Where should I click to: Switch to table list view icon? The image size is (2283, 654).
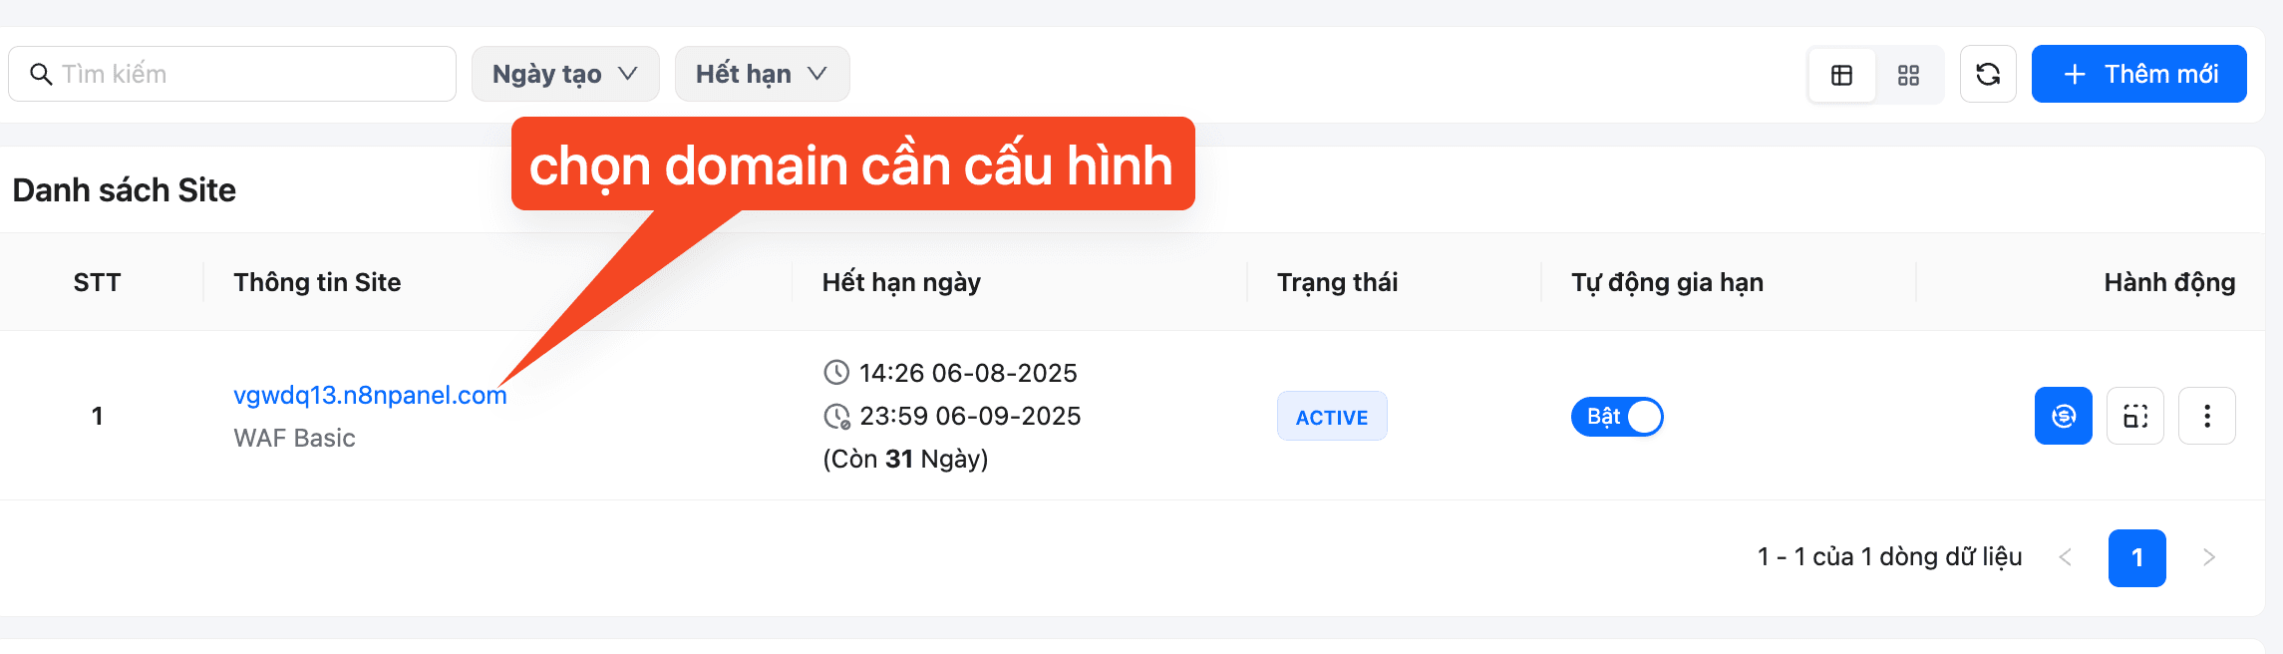tap(1841, 75)
